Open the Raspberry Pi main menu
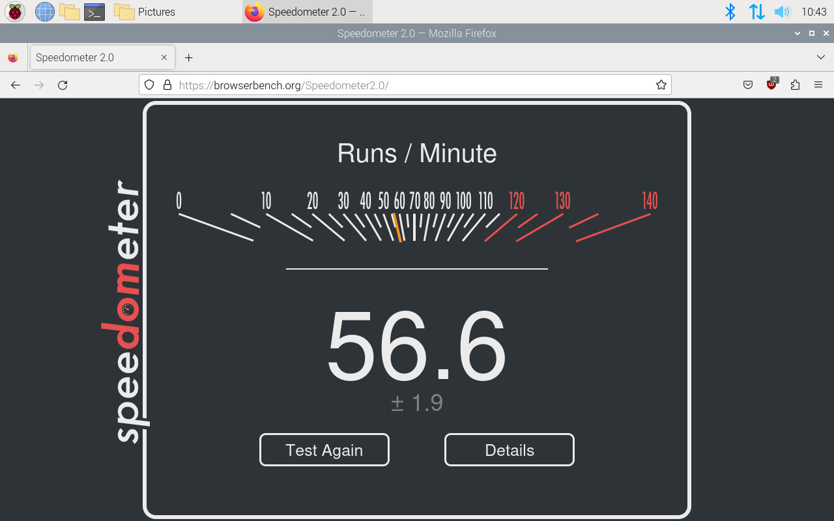The image size is (834, 521). (x=15, y=12)
